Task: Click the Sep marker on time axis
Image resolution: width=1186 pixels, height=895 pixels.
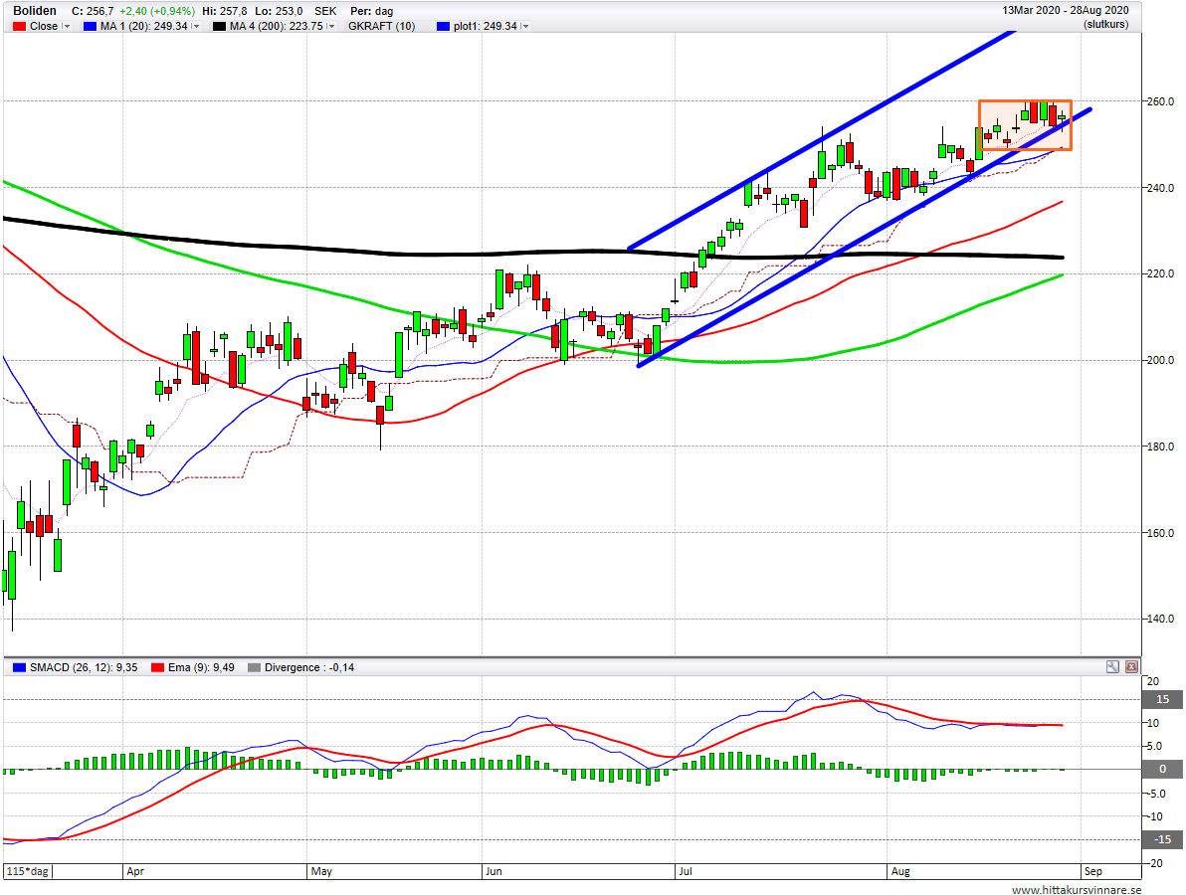Action: coord(1092,871)
